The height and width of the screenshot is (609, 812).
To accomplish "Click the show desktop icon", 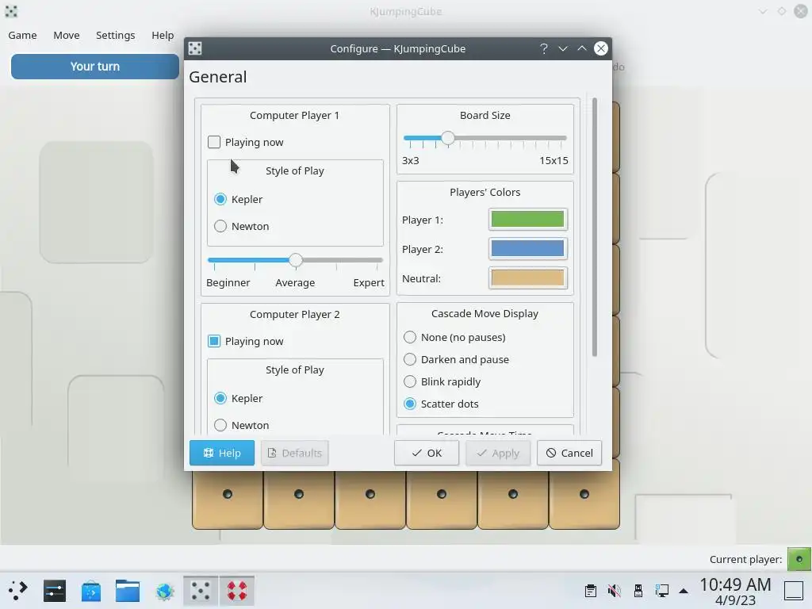I will pos(793,590).
